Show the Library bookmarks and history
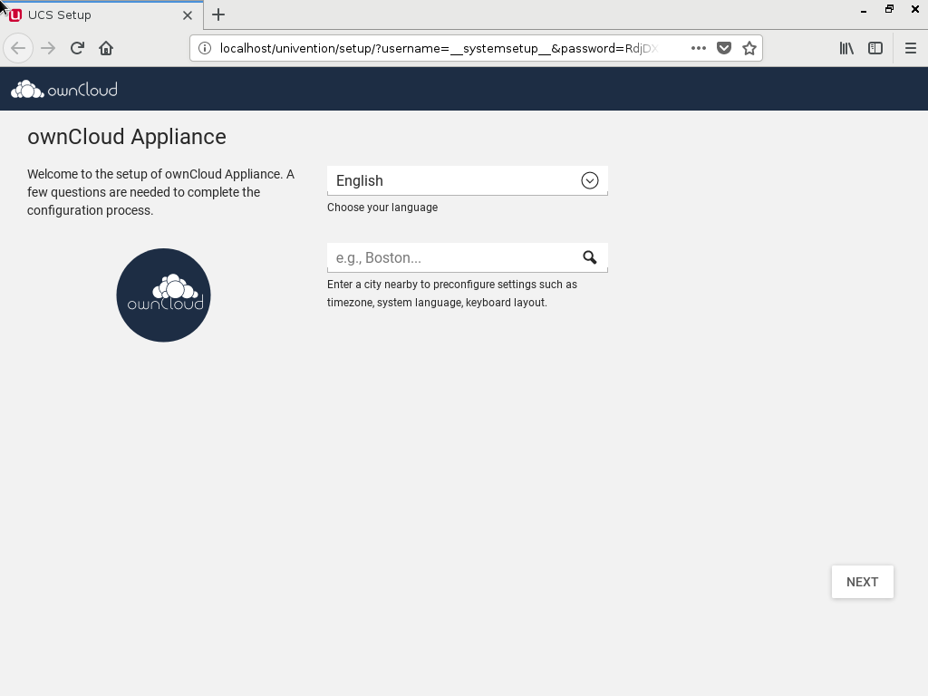The width and height of the screenshot is (928, 696). 846,48
